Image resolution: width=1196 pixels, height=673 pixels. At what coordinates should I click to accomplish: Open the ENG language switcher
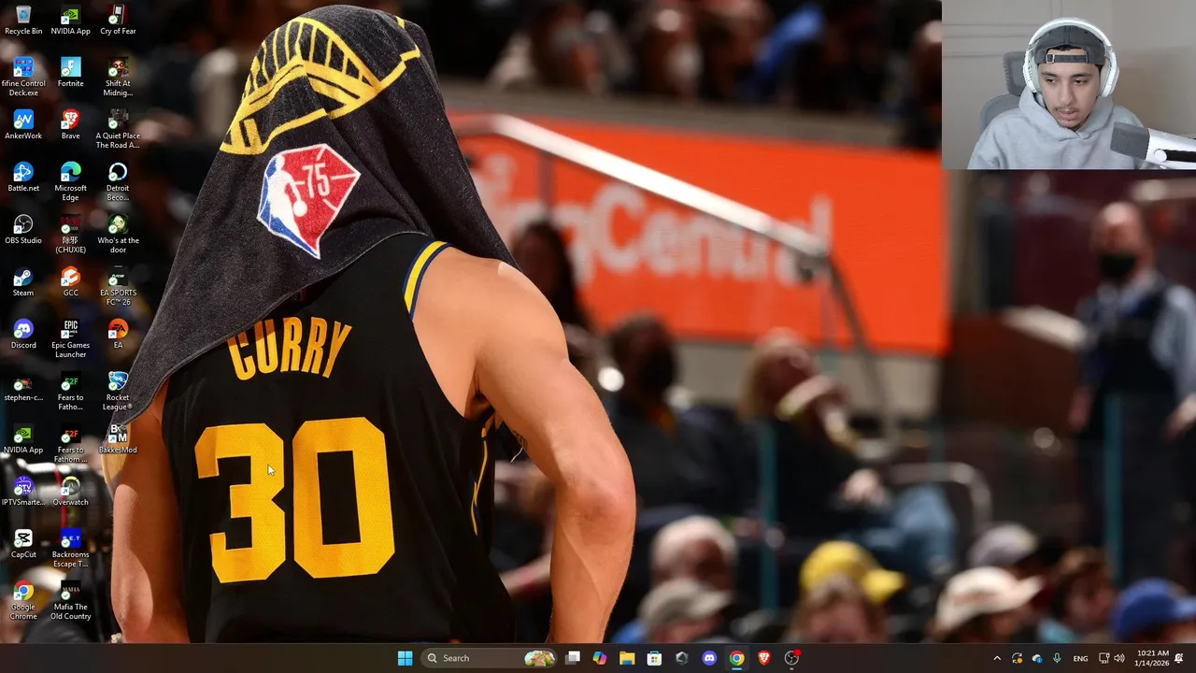tap(1080, 658)
